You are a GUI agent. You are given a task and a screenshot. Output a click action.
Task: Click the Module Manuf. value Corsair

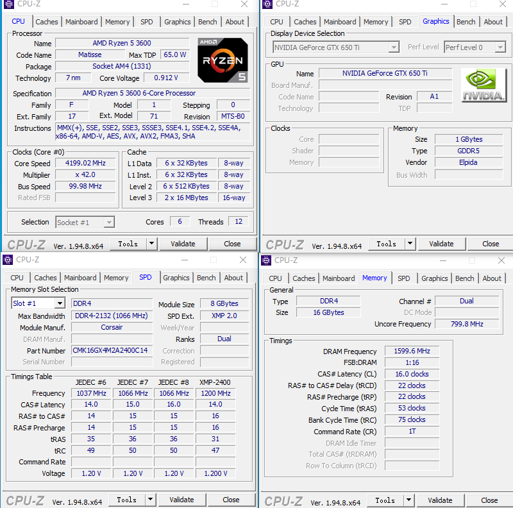pos(112,327)
